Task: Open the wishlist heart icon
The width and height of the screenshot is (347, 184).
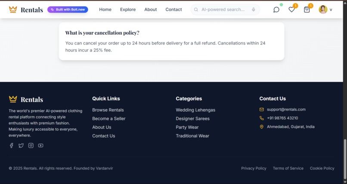Action: pos(291,9)
